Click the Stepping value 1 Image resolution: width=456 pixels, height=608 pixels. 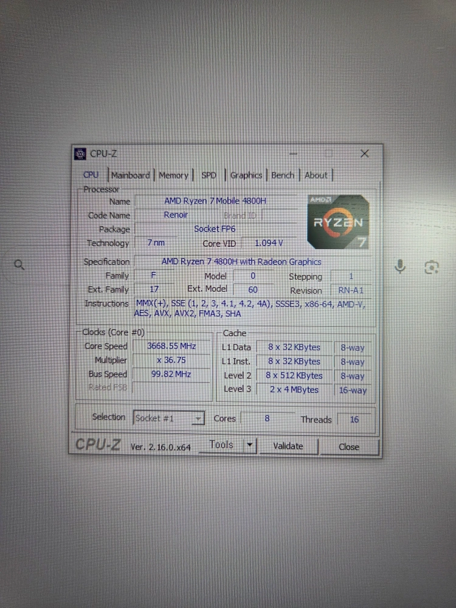(351, 276)
